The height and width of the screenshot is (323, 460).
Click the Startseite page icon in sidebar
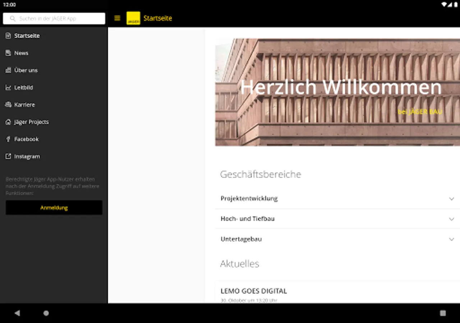[x=8, y=36]
